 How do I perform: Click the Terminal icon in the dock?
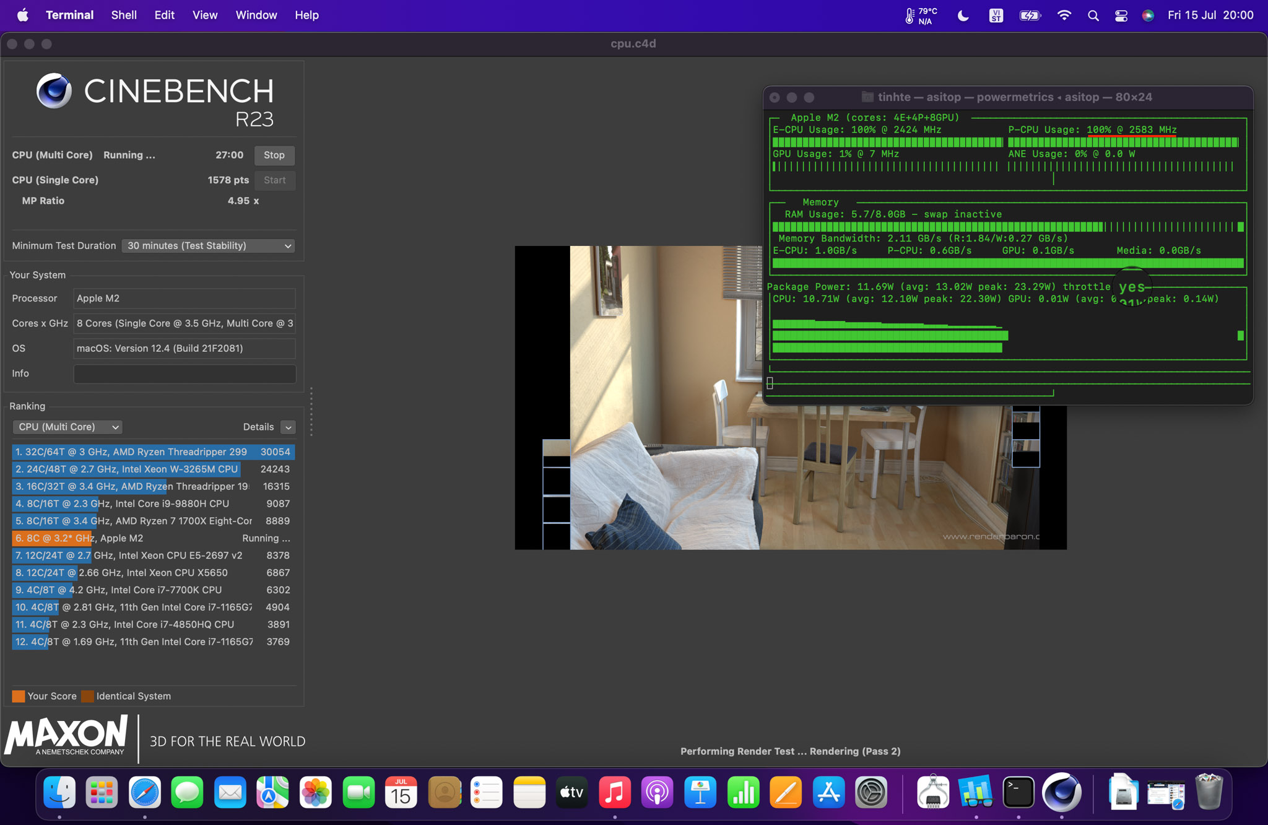(1017, 793)
